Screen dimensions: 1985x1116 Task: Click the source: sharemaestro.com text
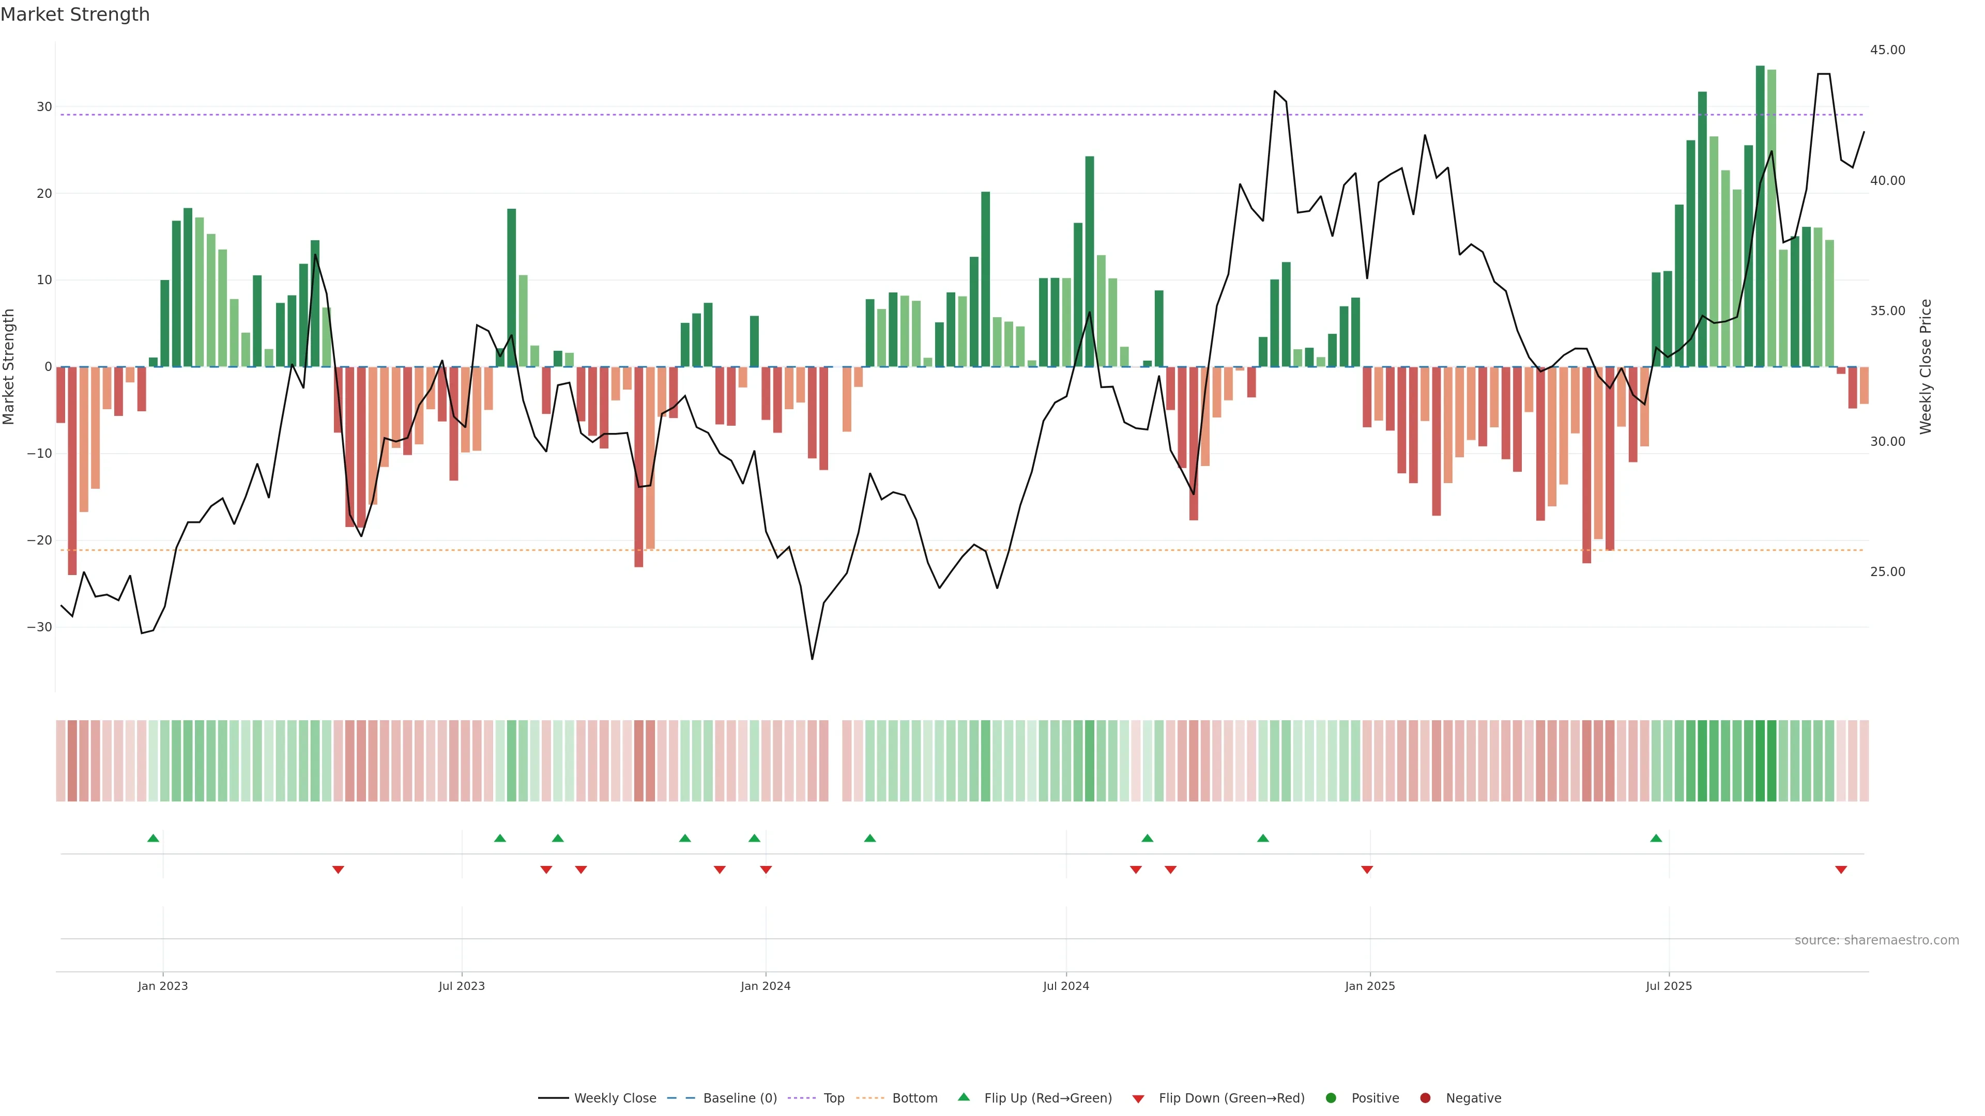(x=1876, y=940)
